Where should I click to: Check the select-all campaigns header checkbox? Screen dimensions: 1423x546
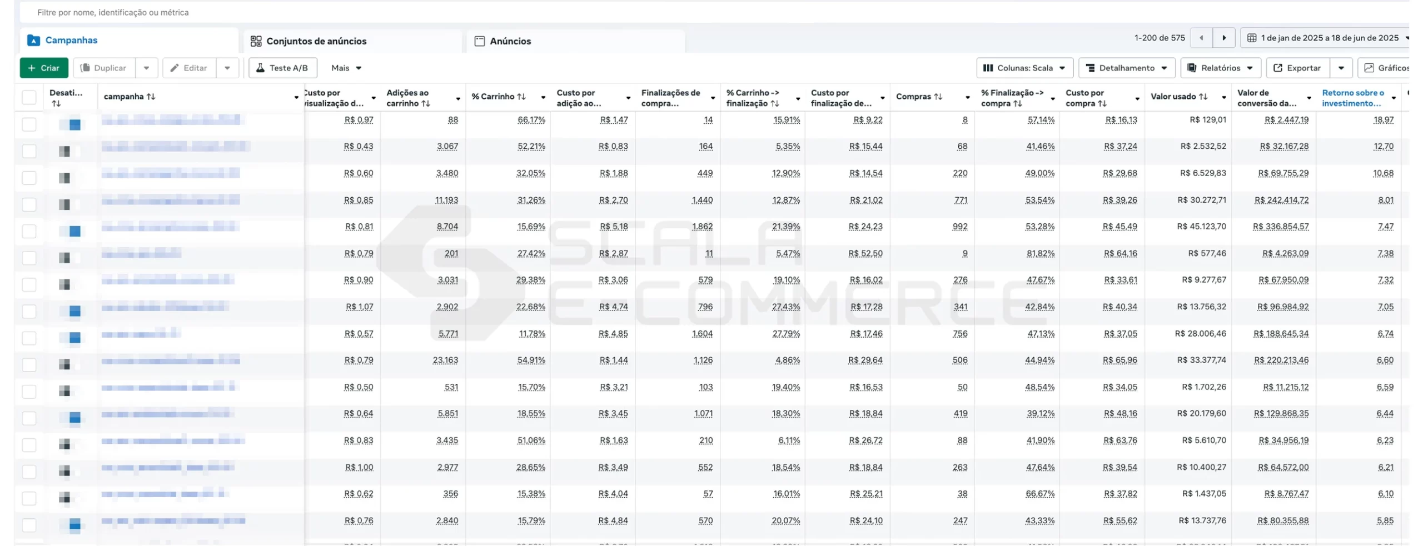tap(29, 97)
